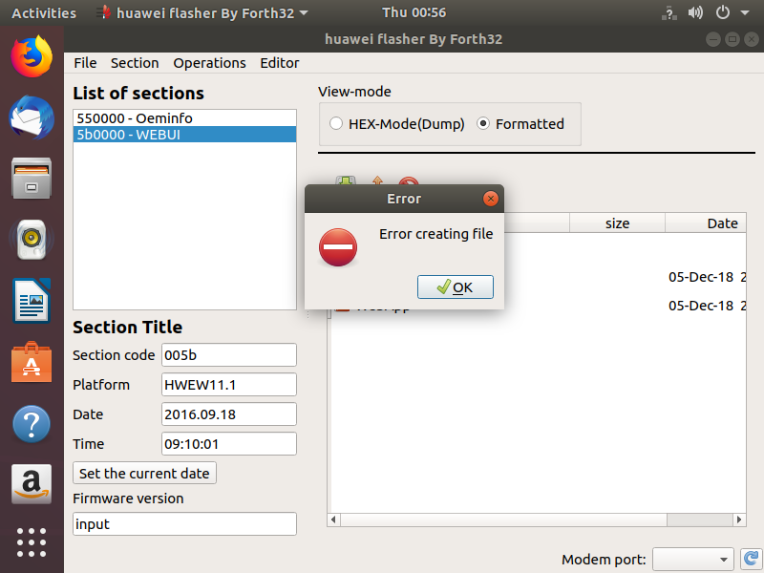Image resolution: width=764 pixels, height=573 pixels.
Task: Click the Platform field HWEW11.1
Action: coord(229,385)
